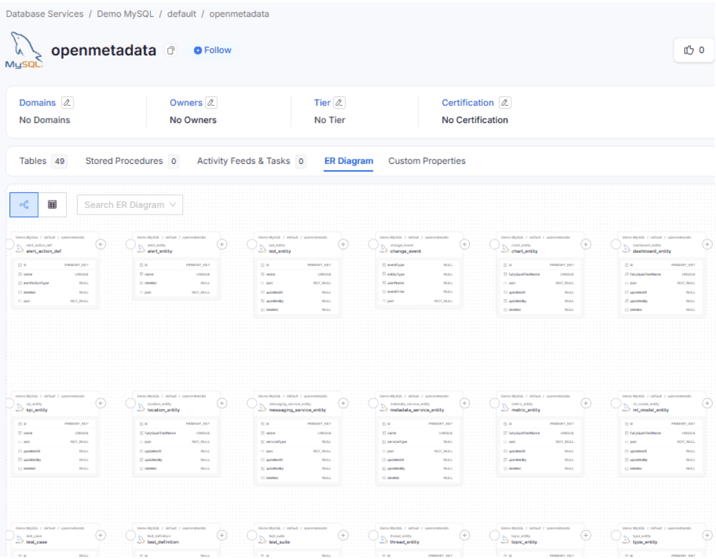716x559 pixels.
Task: Go to Demo MySQL breadcrumb link
Action: (x=125, y=14)
